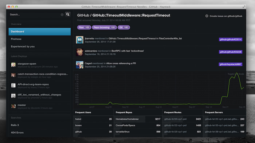255x143 pixels.
Task: Click the magnifying glass search button
Action: point(68,15)
